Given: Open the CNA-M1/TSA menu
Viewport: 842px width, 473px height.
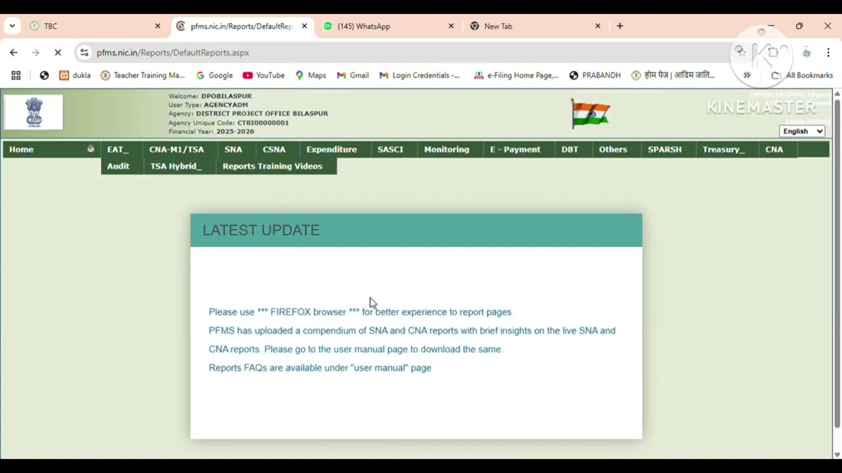Looking at the screenshot, I should coord(176,149).
